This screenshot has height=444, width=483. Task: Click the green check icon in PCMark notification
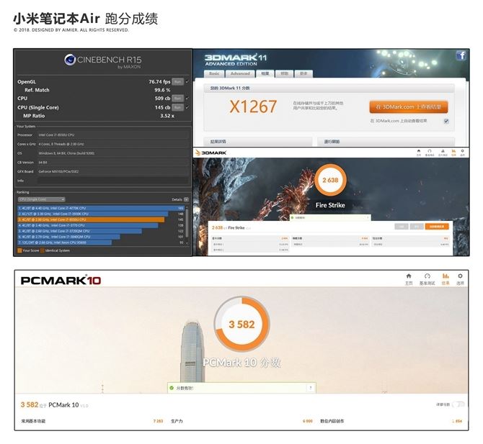172,388
